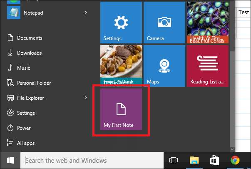Open the Reading List app tile
251x169 pixels.
(x=208, y=66)
